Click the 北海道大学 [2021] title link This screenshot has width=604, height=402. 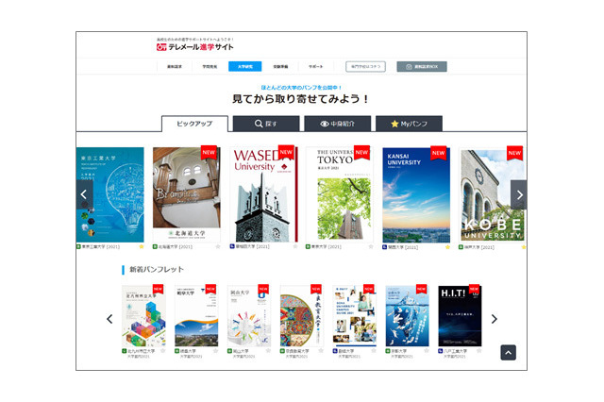pos(176,246)
